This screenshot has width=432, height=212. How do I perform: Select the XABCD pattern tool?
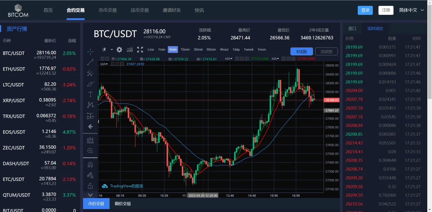(90, 105)
